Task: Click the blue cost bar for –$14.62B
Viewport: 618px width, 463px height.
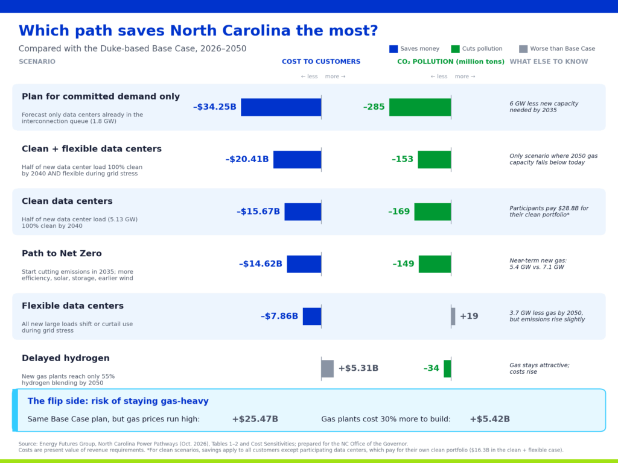Action: click(304, 264)
